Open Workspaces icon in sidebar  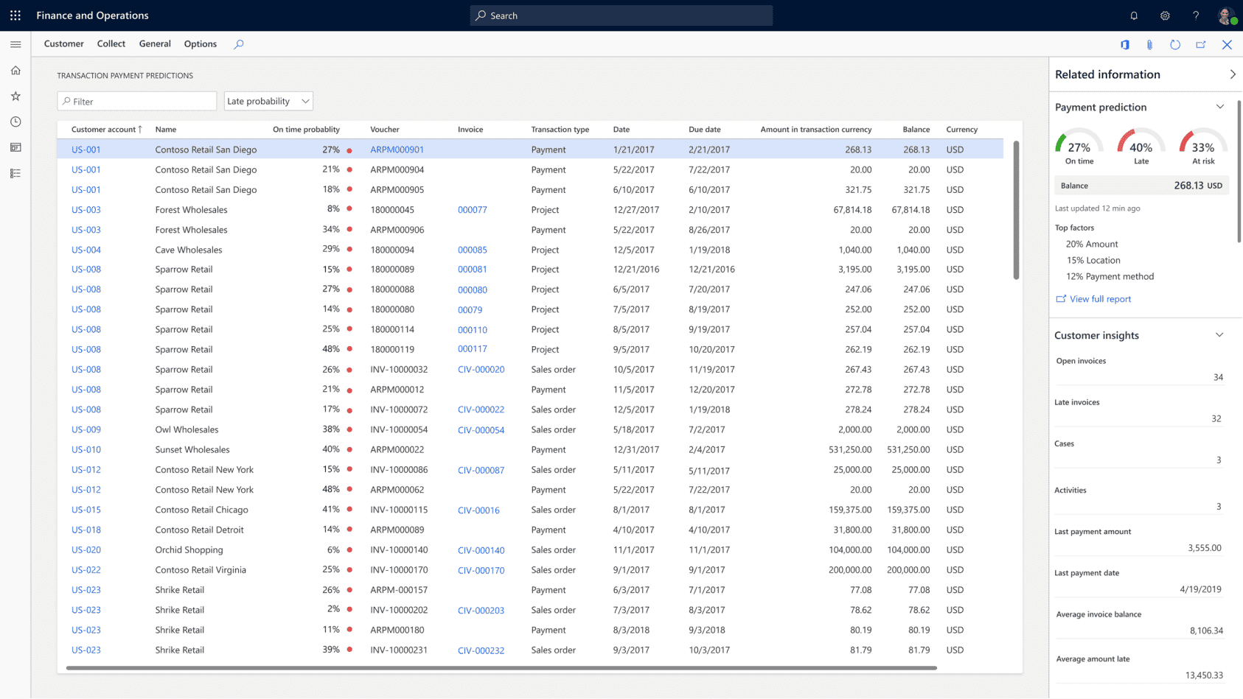(15, 147)
